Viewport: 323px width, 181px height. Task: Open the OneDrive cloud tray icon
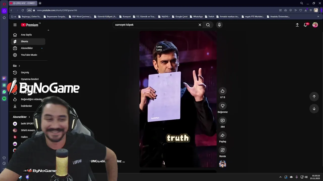tap(291, 177)
